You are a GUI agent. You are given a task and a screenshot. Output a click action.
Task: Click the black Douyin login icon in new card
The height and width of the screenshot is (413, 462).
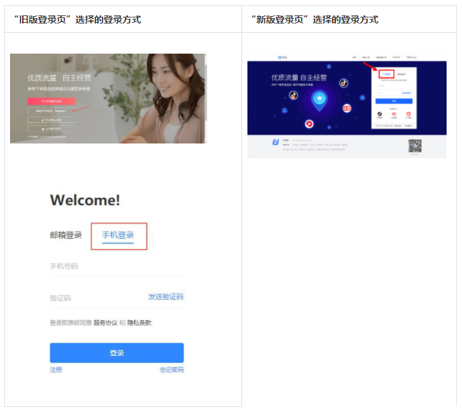[380, 114]
